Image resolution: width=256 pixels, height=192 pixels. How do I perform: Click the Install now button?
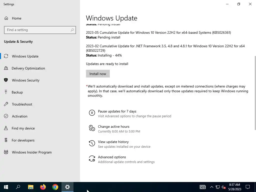point(98,74)
